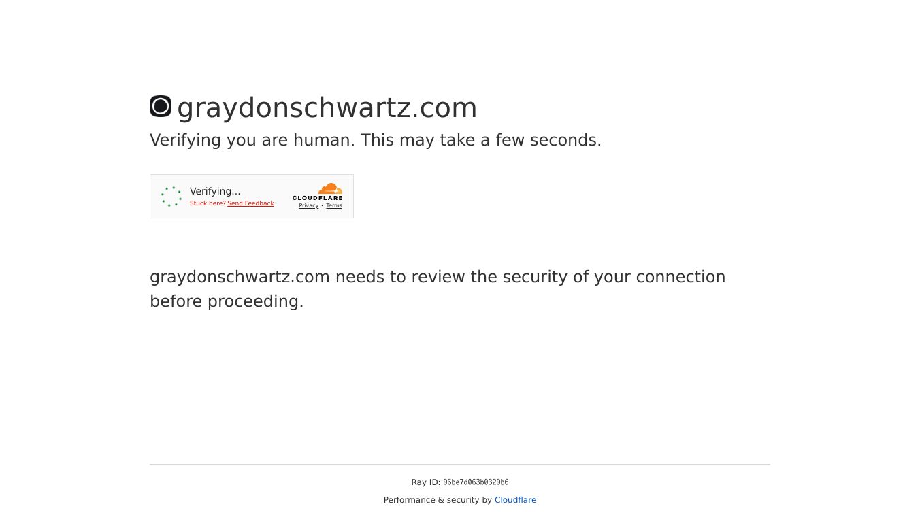Click the "Verifying you are human" subtitle
The height and width of the screenshot is (517, 920).
click(376, 140)
